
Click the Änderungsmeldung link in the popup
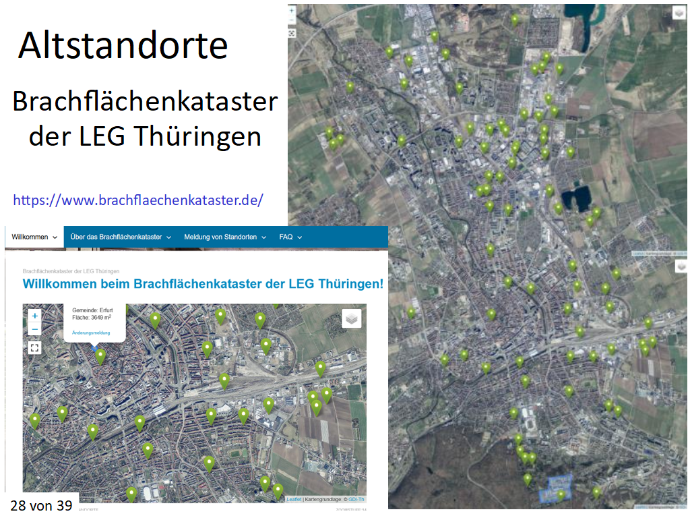pos(91,333)
